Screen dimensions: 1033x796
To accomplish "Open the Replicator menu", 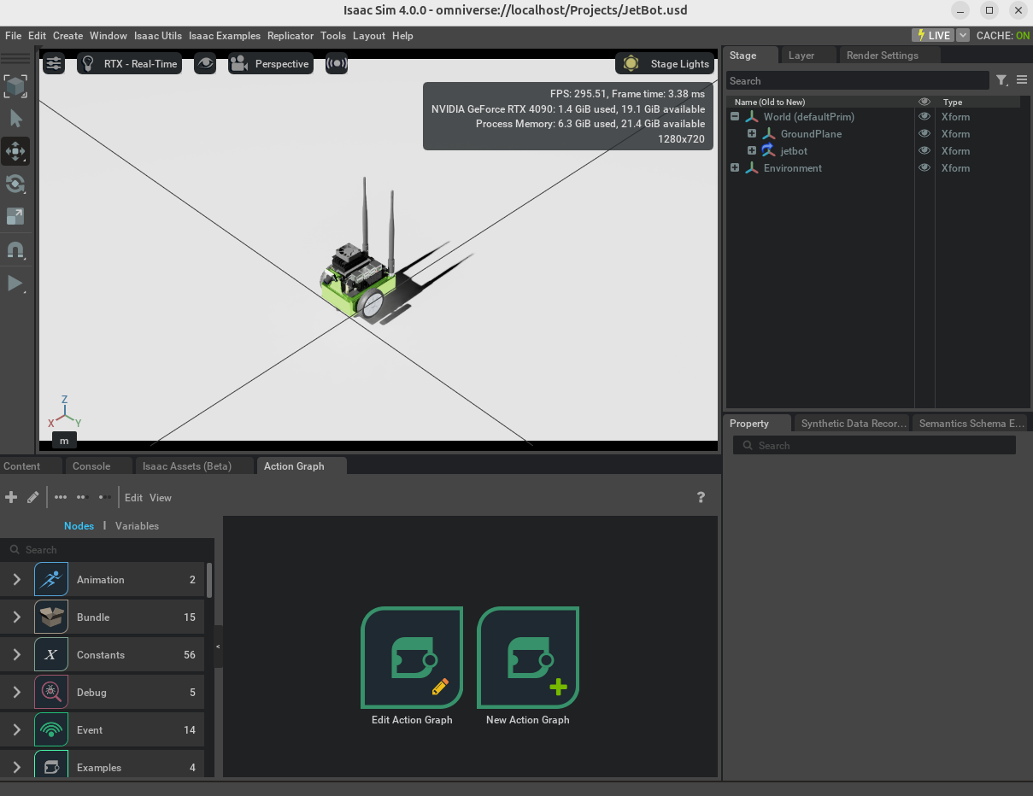I will coord(291,36).
